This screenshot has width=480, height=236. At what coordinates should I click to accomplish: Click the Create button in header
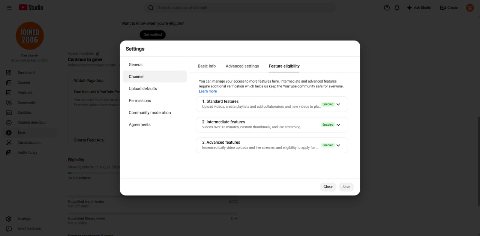click(x=449, y=8)
